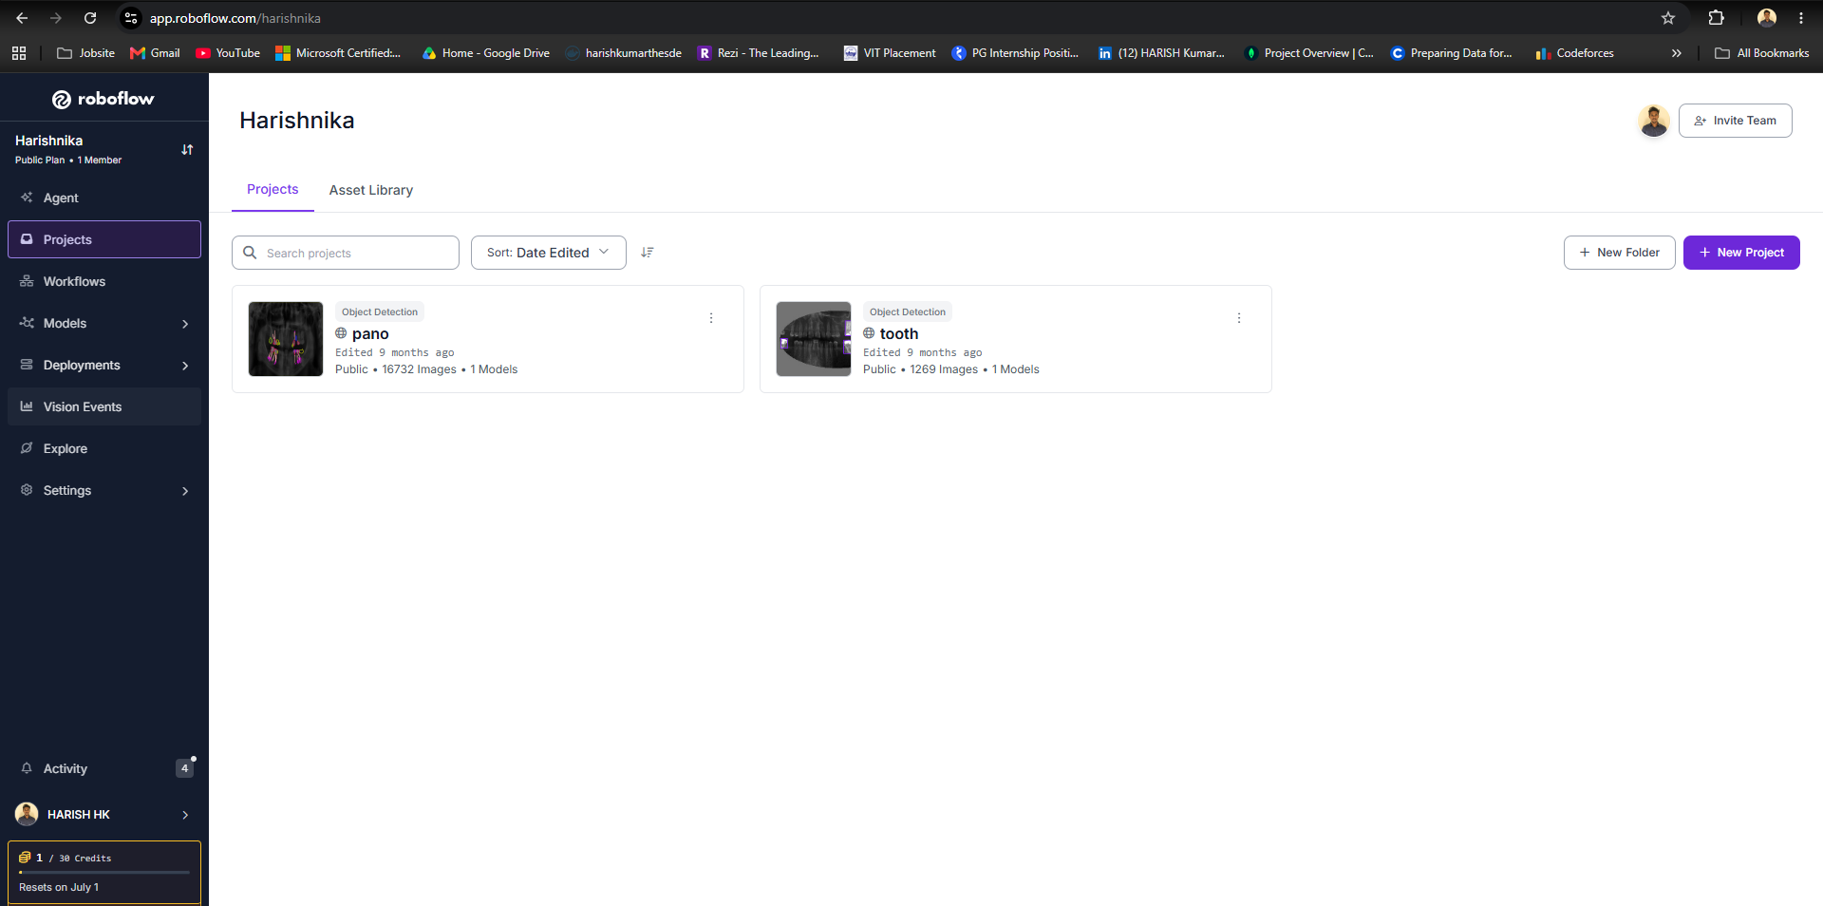1823x906 pixels.
Task: Click the credits coin icon
Action: point(25,857)
